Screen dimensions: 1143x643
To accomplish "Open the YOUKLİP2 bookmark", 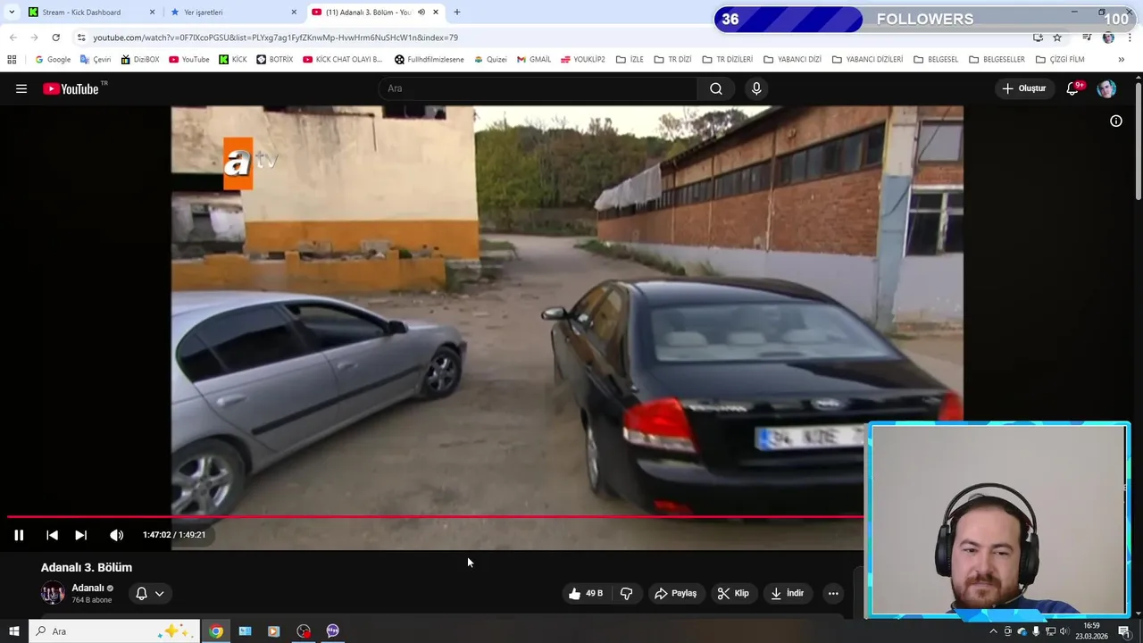I will click(583, 60).
